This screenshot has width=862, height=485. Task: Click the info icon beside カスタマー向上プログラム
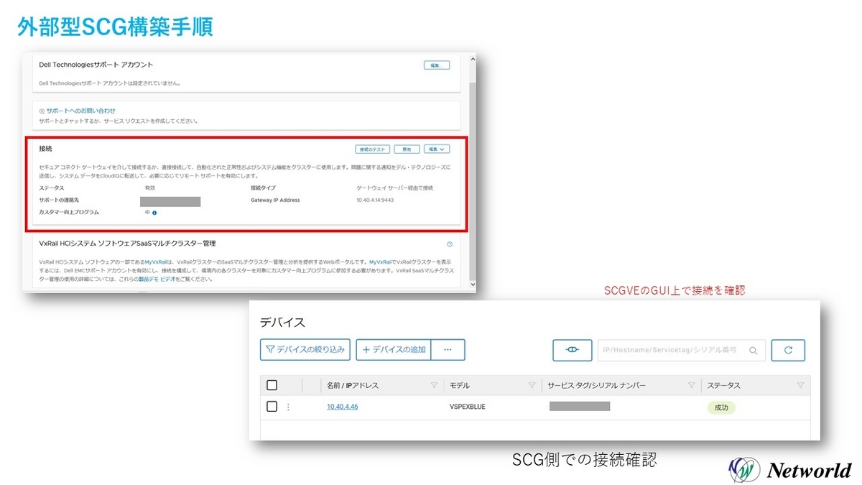[154, 213]
